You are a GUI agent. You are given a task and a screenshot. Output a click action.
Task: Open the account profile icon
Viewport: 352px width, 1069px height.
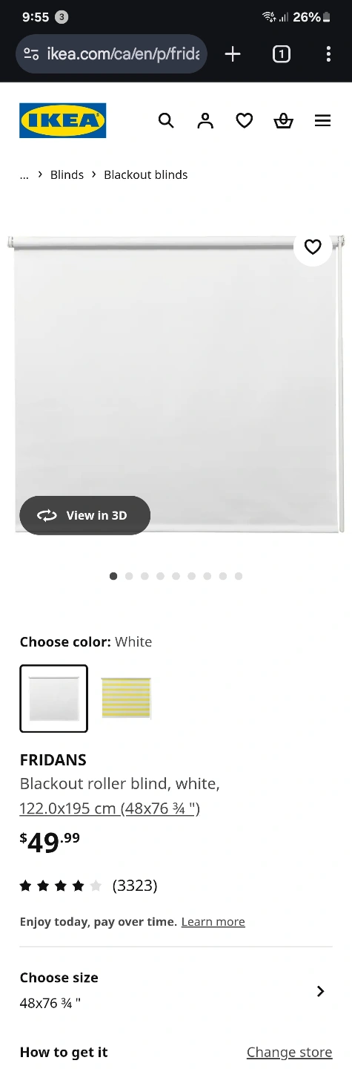point(205,120)
